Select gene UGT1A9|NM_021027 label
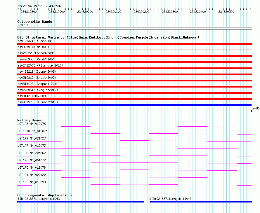Screen dimensions: 260x213 (32, 139)
